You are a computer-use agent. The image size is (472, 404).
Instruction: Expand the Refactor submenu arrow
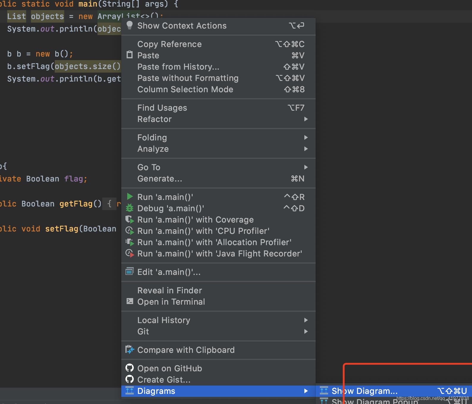[306, 119]
